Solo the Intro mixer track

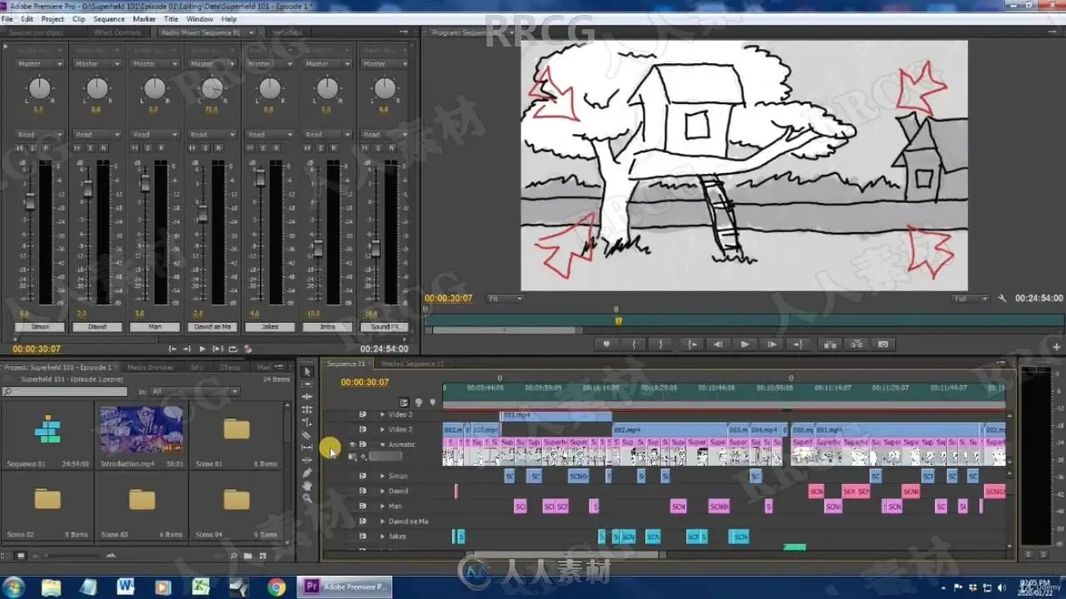point(321,148)
